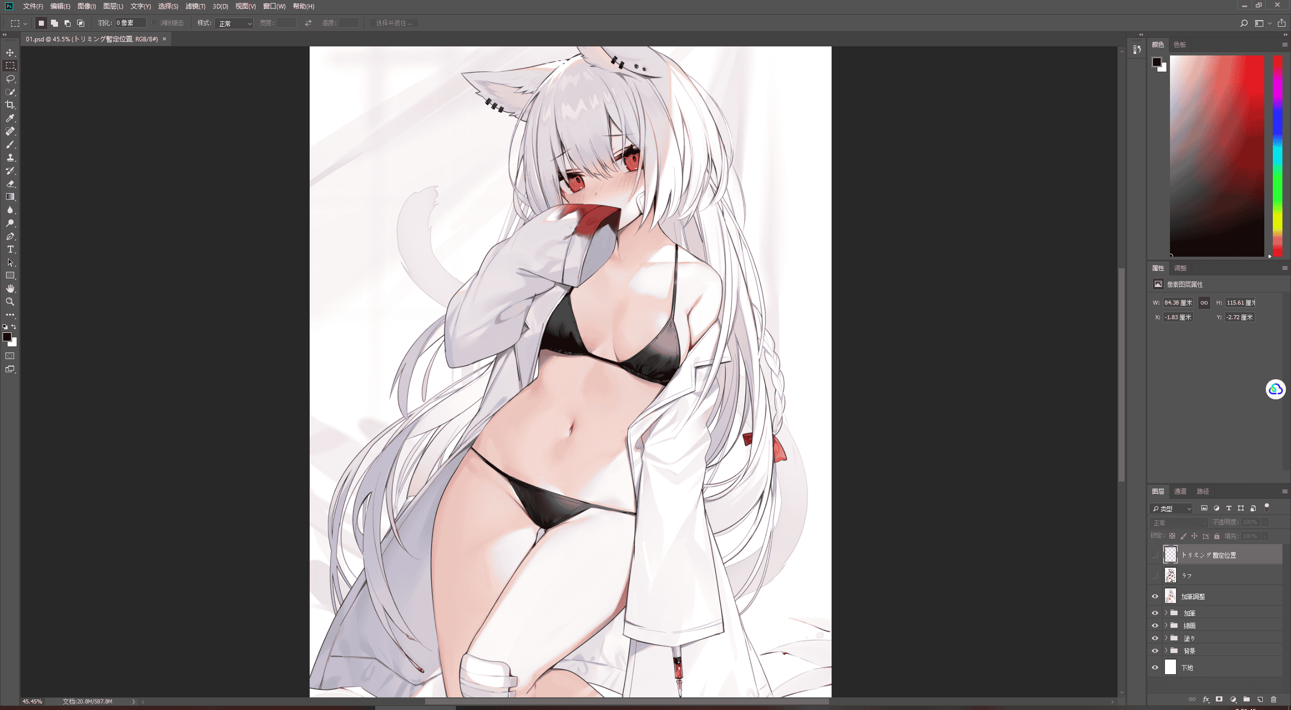Click the delete layer trash icon
This screenshot has width=1291, height=710.
coord(1273,699)
